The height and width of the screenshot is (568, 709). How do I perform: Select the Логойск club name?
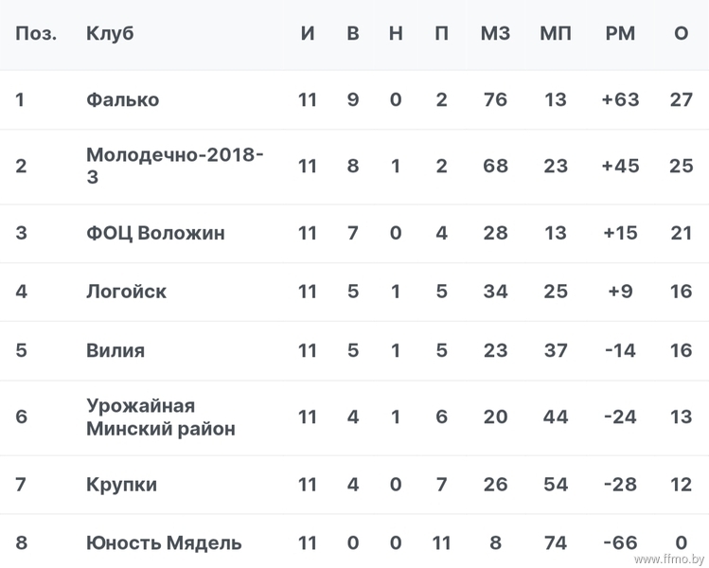click(x=126, y=292)
